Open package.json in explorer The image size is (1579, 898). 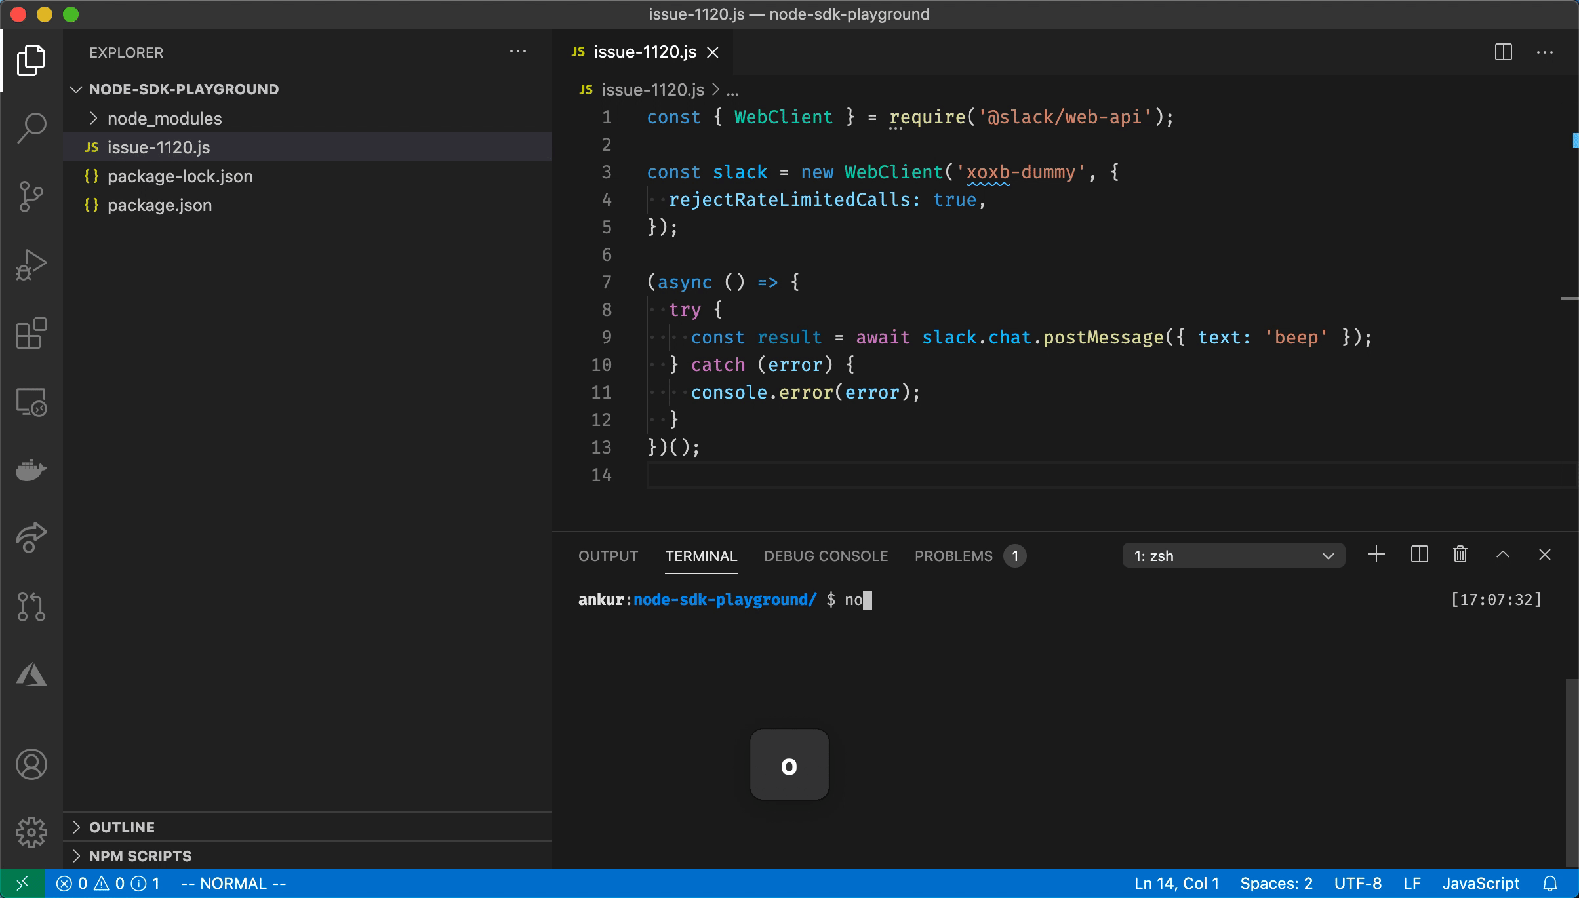pyautogui.click(x=159, y=205)
